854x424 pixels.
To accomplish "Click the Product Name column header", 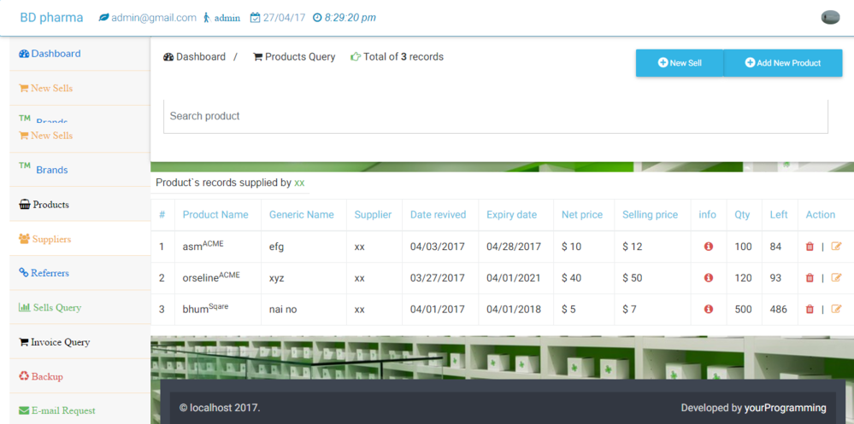I will pos(215,215).
